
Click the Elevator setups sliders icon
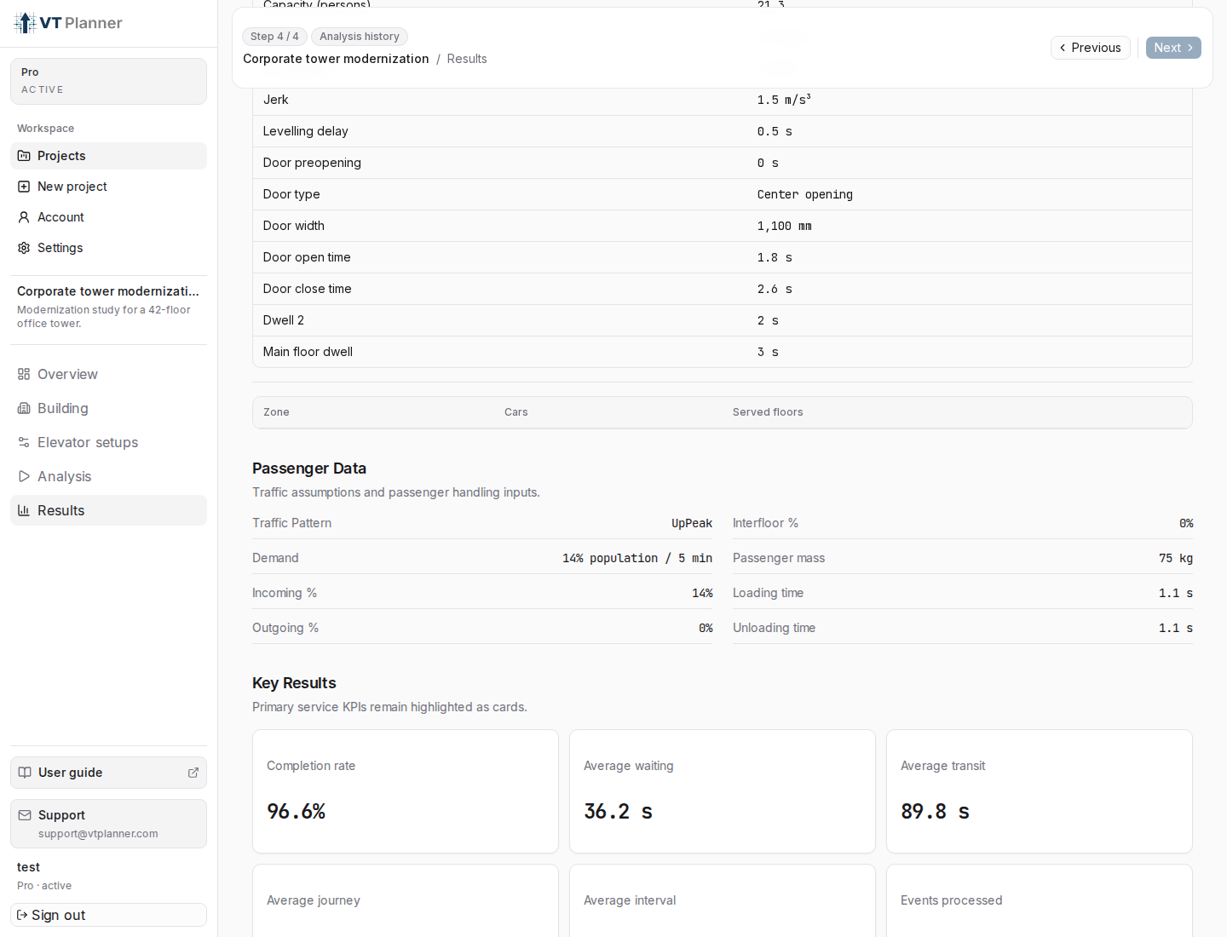click(24, 442)
